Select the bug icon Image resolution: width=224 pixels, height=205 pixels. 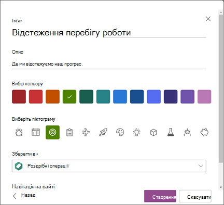point(19,133)
